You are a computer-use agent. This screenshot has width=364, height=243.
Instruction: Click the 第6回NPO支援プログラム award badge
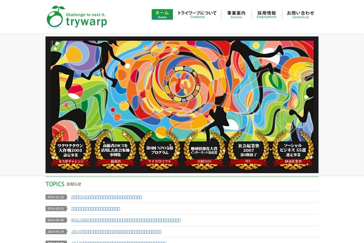[x=160, y=151]
